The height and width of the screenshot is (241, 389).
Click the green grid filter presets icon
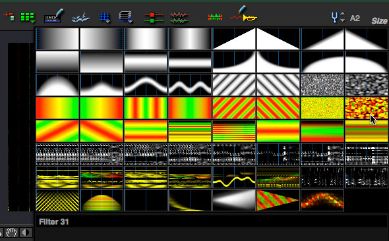[28, 17]
